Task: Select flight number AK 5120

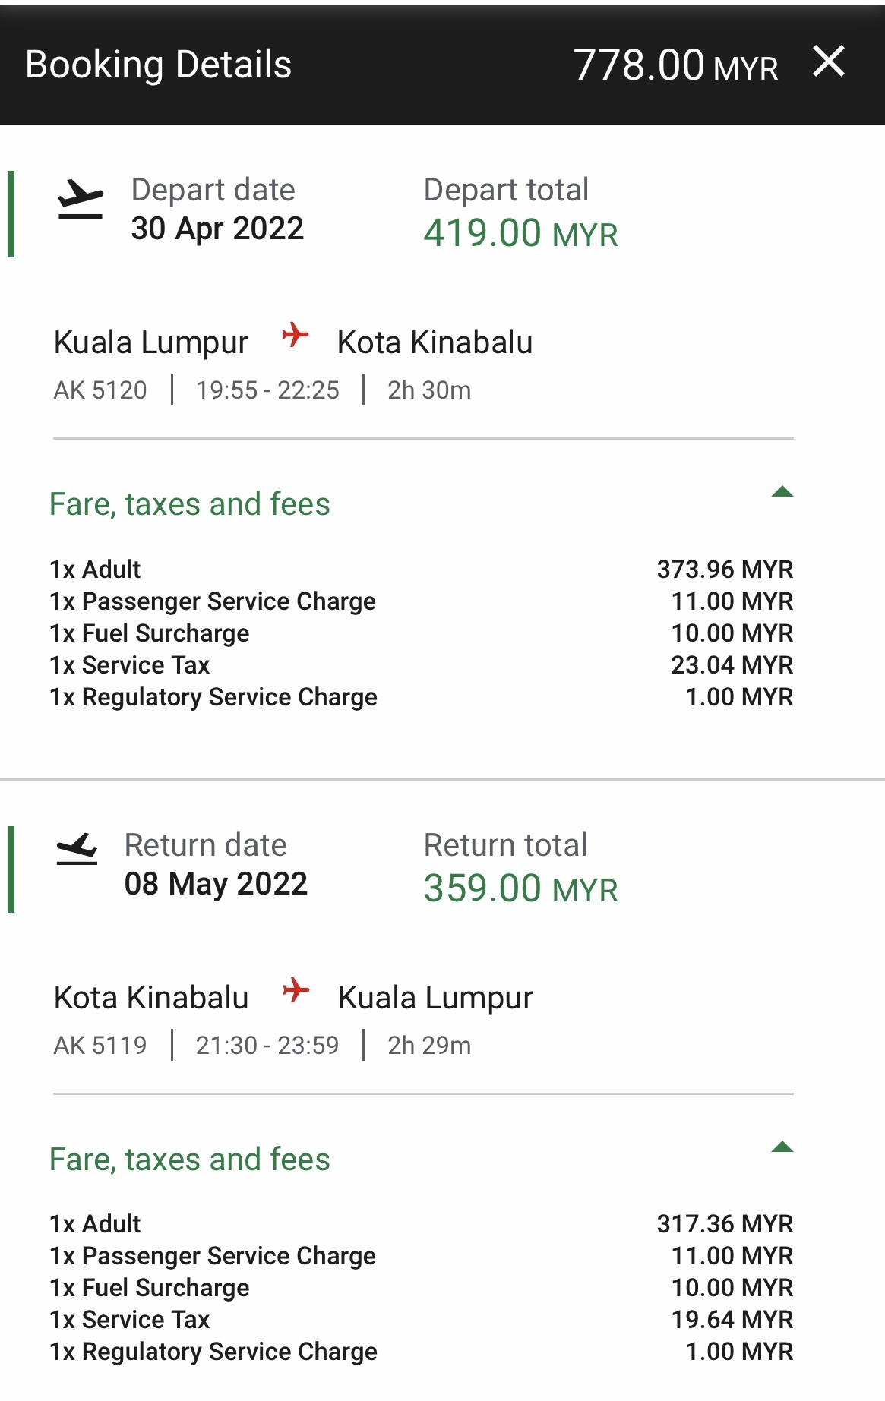Action: tap(100, 390)
